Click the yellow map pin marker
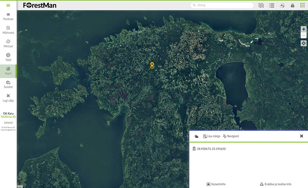 pyautogui.click(x=152, y=65)
